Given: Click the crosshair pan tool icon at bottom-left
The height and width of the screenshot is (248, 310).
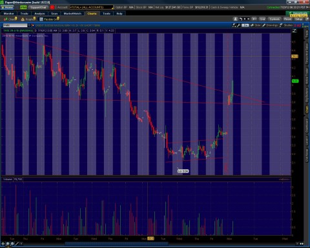Looking at the screenshot, I should click(x=3, y=243).
